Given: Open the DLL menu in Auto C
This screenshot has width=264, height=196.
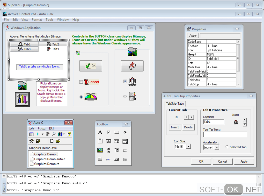Looking at the screenshot, I should tap(52, 128).
